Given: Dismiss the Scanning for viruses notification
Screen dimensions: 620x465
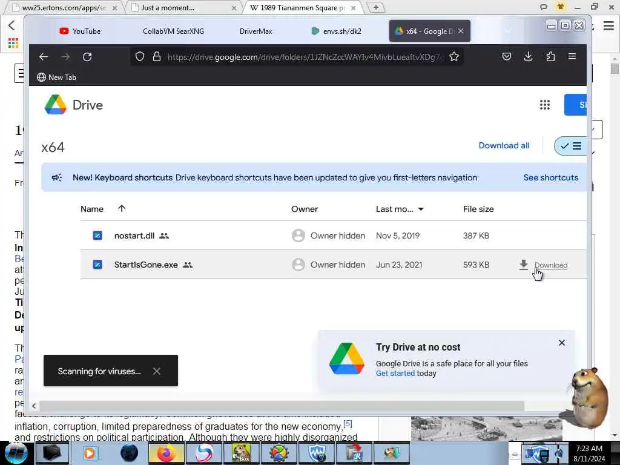Looking at the screenshot, I should (157, 371).
